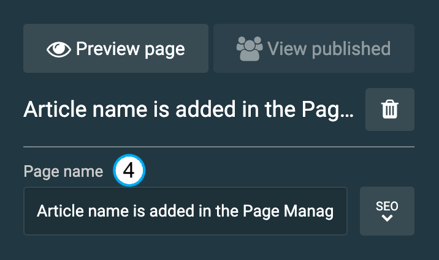Click the truncated article title heading
Viewport: 439px width, 260px height.
point(188,110)
